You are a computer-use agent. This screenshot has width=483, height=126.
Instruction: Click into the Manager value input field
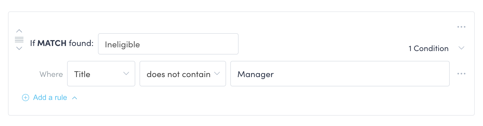[339, 74]
